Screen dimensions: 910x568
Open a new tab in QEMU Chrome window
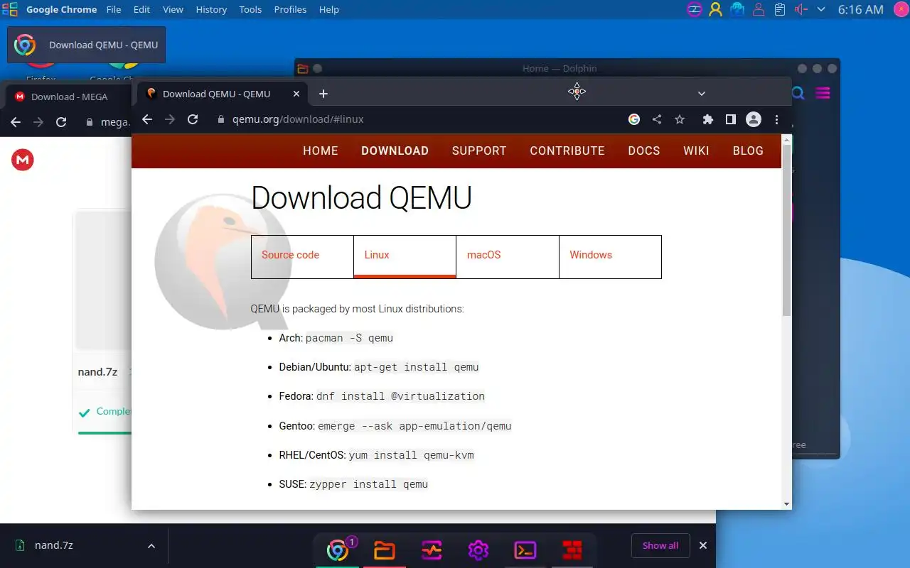(x=323, y=94)
